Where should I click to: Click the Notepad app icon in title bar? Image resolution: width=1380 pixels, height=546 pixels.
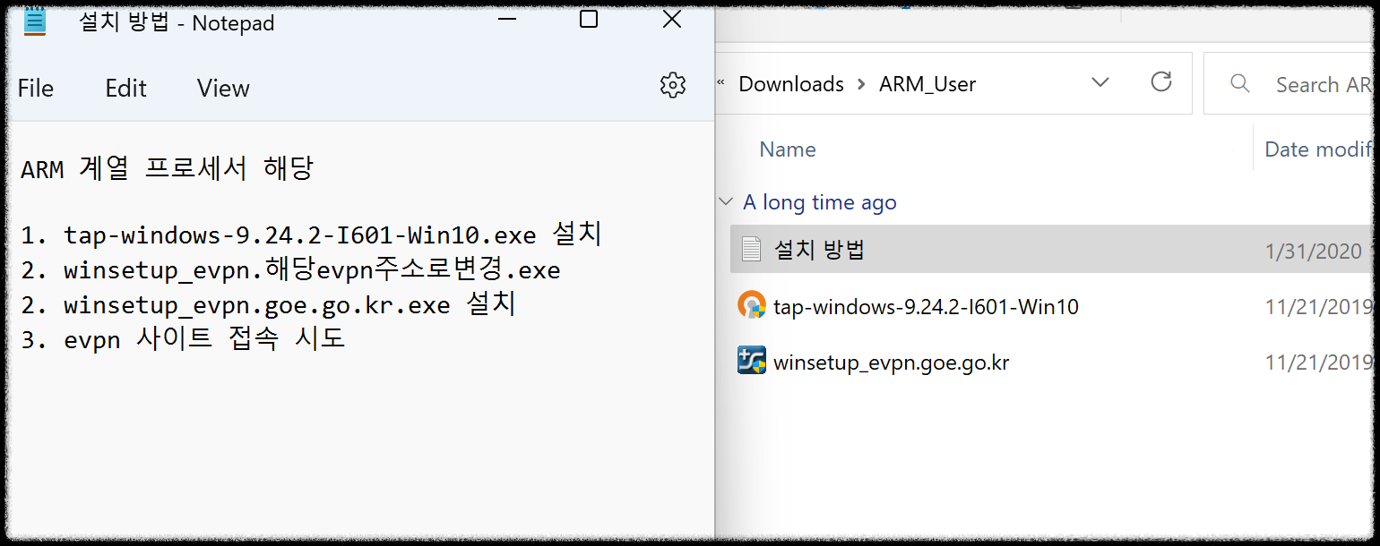click(35, 21)
